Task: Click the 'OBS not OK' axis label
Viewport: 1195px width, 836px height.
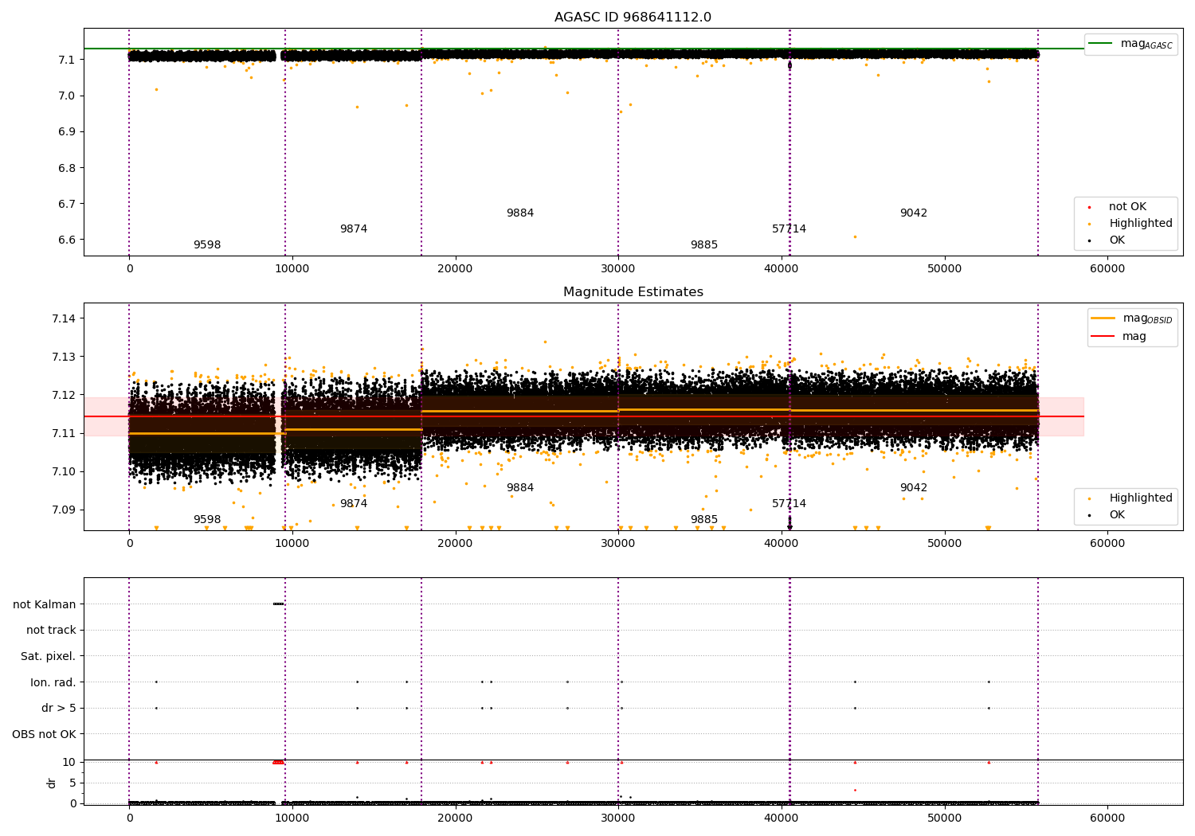Action: [x=45, y=734]
